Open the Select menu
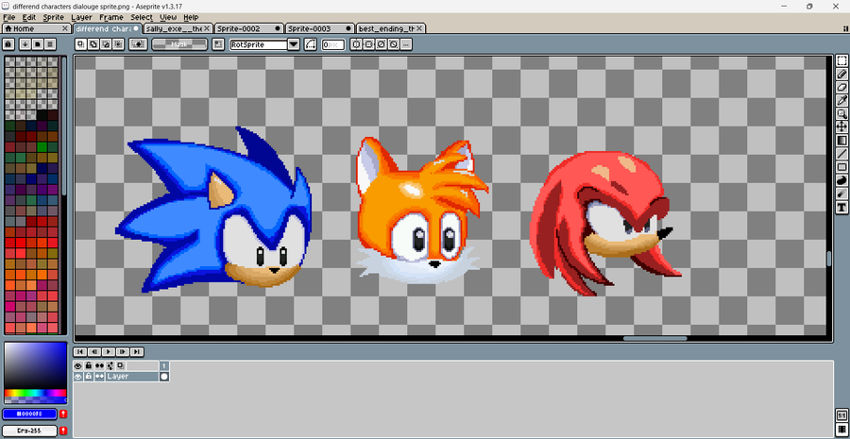Viewport: 850px width, 439px height. click(142, 17)
